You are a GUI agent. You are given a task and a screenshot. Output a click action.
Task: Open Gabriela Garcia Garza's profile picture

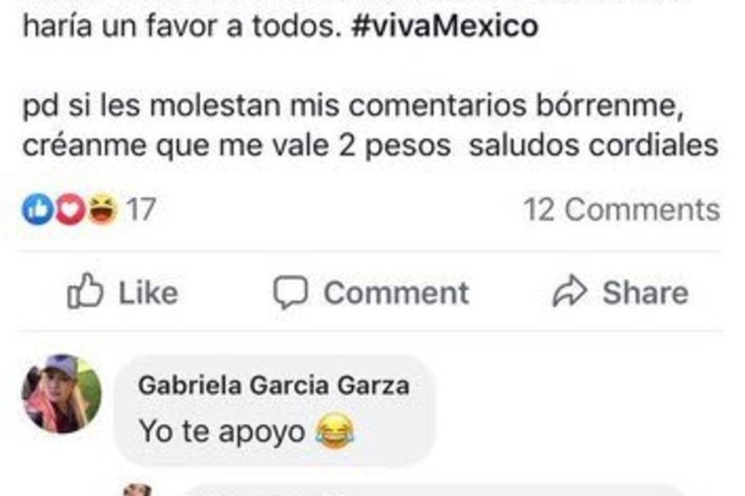[61, 394]
